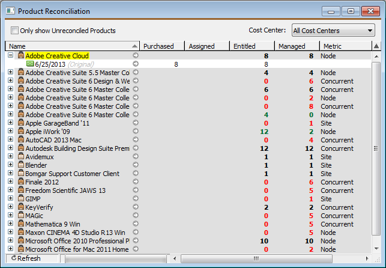Click the Metric cell Site for Apple GarageBand '11
The image size is (386, 268).
pos(326,123)
